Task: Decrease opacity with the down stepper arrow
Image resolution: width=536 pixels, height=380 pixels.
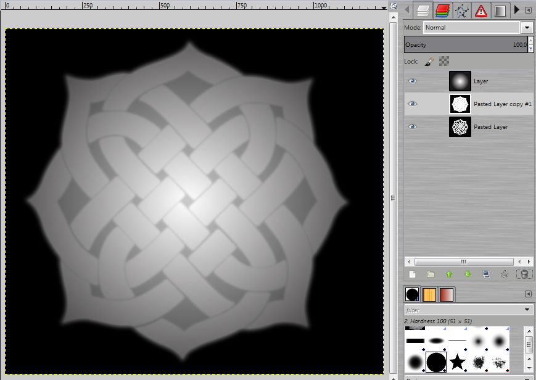Action: pos(530,49)
